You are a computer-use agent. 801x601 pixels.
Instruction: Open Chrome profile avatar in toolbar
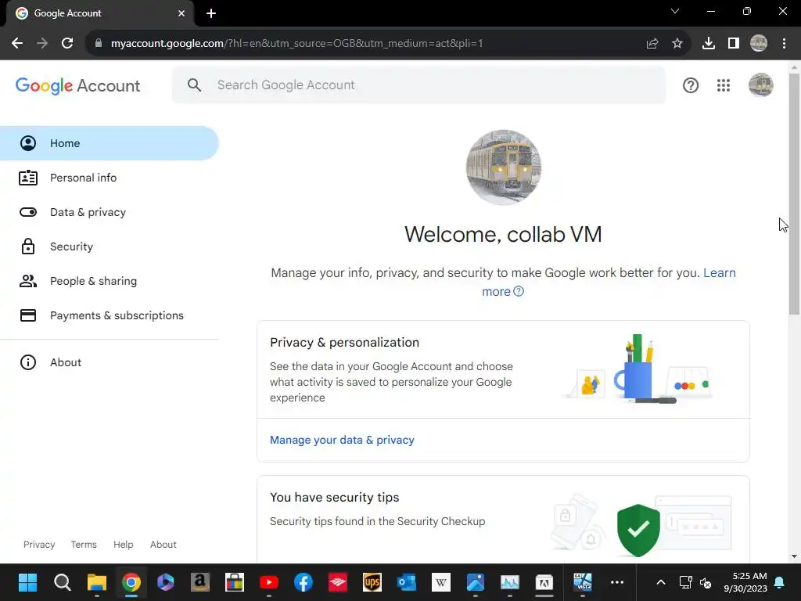(759, 44)
